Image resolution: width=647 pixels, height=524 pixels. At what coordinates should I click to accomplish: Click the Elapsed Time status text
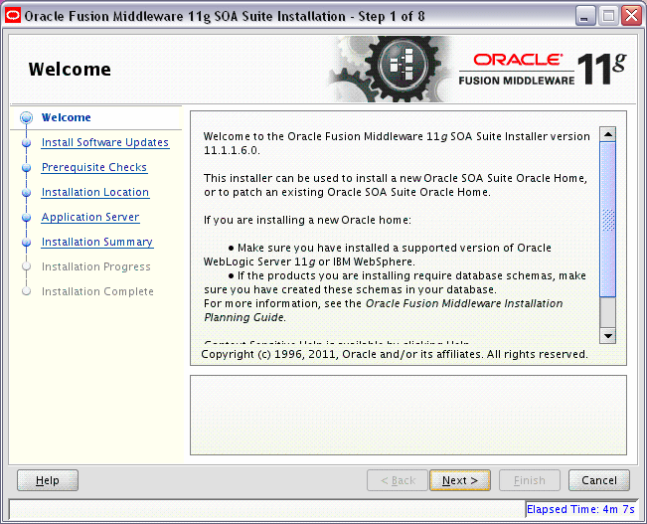pyautogui.click(x=580, y=509)
